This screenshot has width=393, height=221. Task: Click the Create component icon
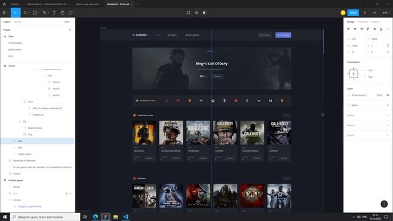[196, 13]
